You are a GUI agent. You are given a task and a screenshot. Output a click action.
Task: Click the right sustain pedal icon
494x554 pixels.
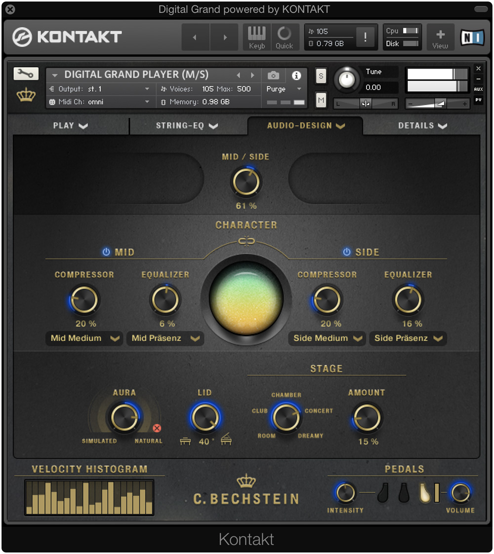point(425,492)
